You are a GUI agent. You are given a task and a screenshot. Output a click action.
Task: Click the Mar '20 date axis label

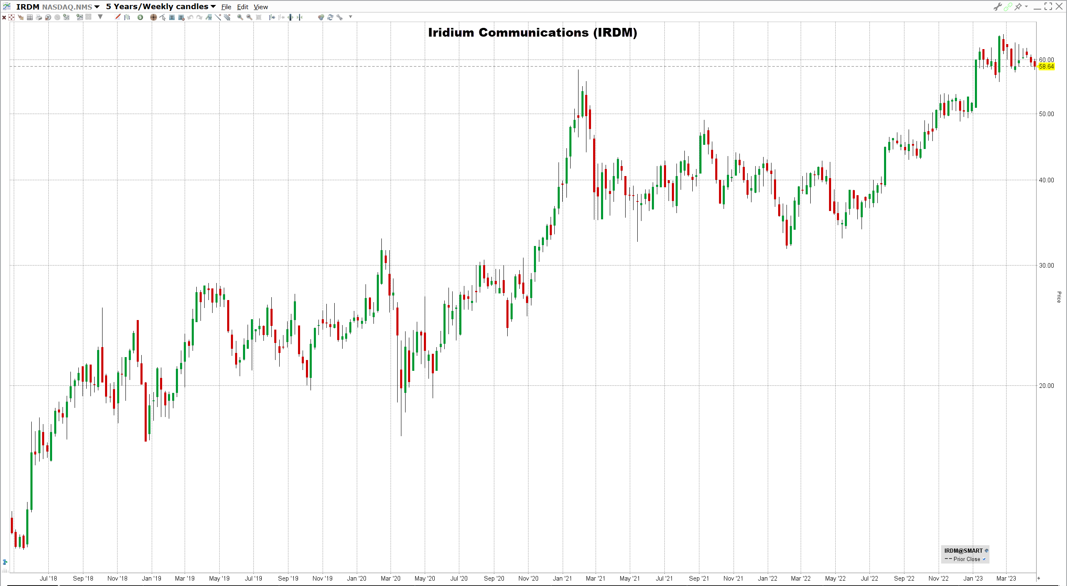(x=391, y=579)
